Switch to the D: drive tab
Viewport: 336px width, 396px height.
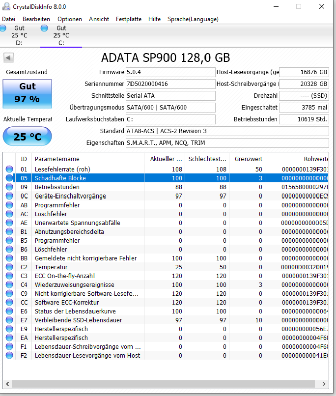pos(19,35)
